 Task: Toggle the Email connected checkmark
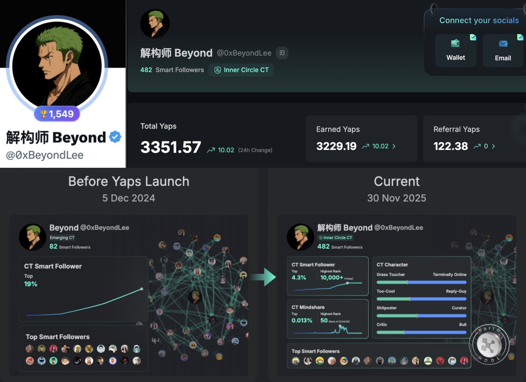(520, 37)
